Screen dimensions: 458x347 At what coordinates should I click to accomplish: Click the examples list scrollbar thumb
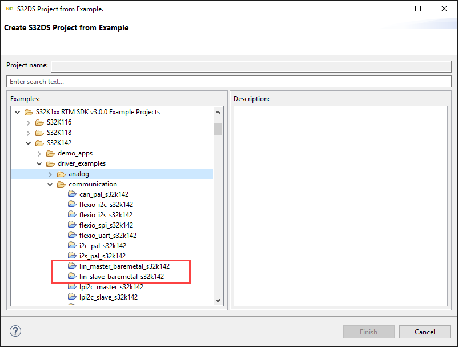click(218, 129)
